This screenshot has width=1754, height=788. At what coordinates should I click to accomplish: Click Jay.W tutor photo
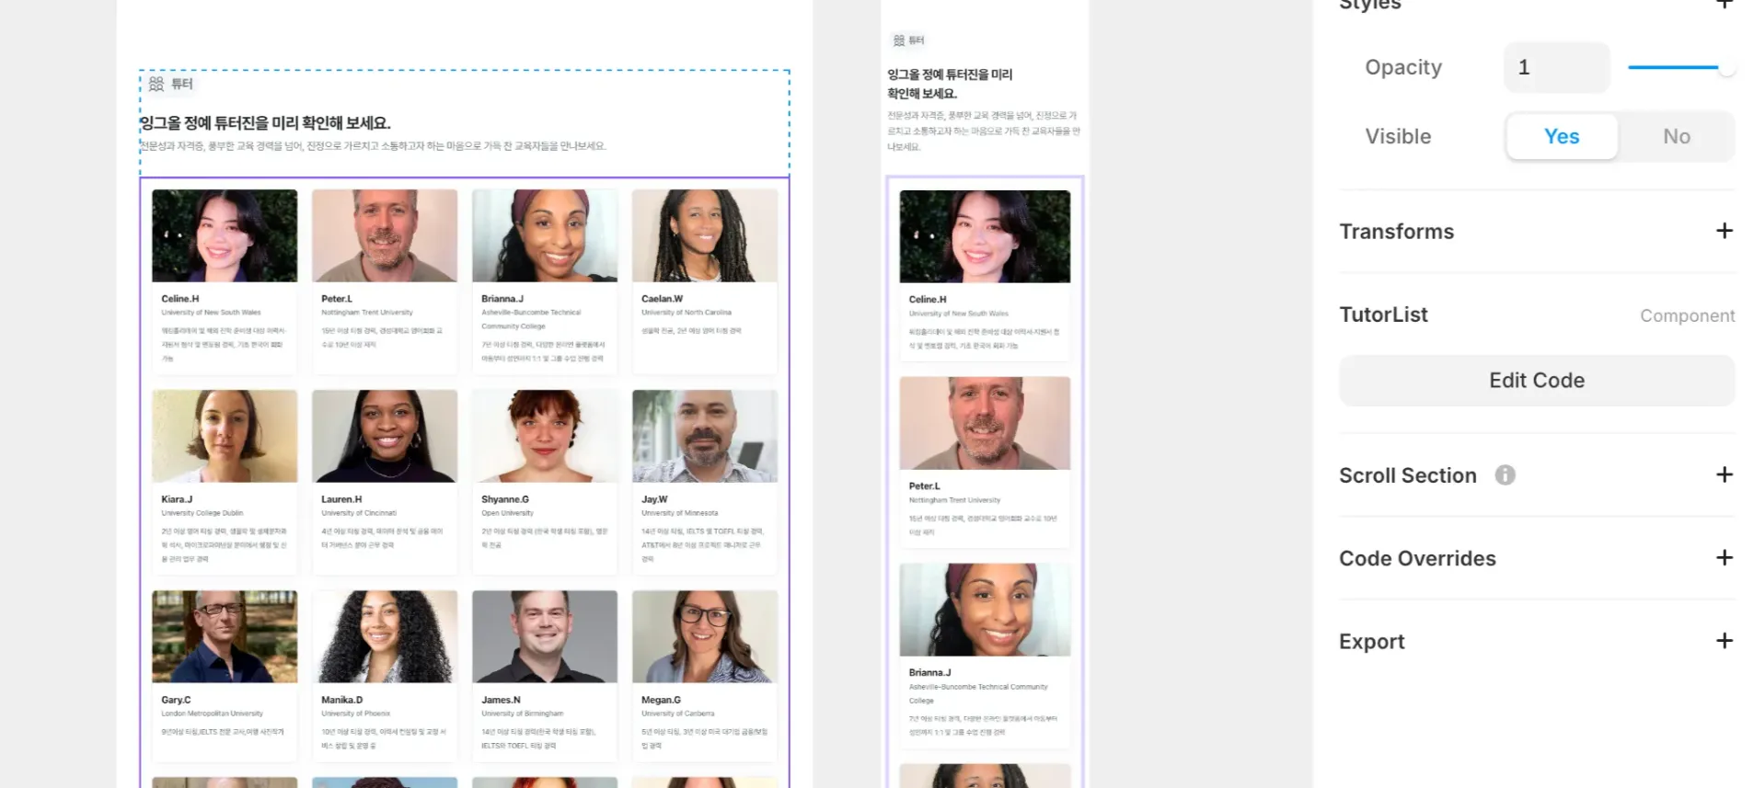tap(705, 436)
